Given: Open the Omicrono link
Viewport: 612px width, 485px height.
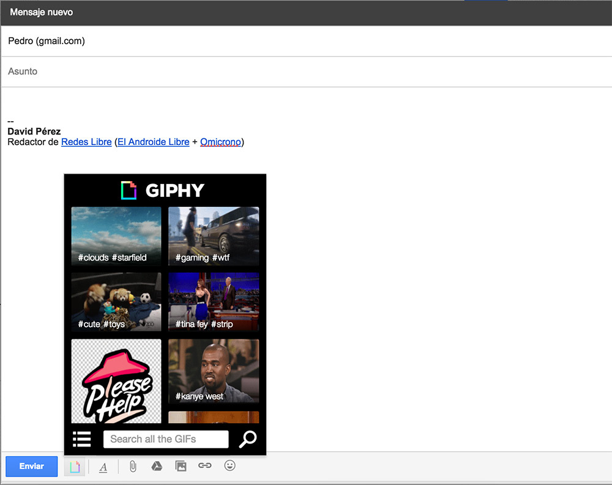Looking at the screenshot, I should (x=220, y=141).
